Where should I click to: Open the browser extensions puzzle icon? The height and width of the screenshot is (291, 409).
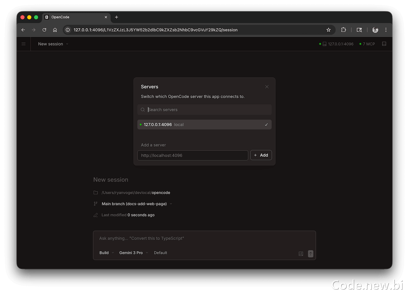(x=344, y=30)
